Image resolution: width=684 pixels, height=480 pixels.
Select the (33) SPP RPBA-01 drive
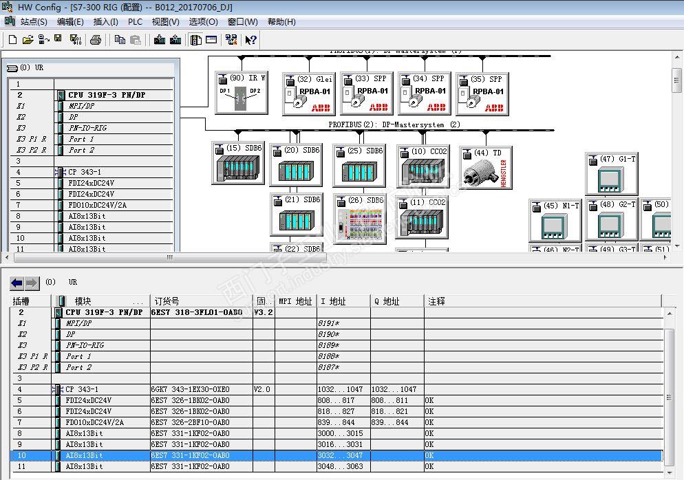click(x=366, y=94)
